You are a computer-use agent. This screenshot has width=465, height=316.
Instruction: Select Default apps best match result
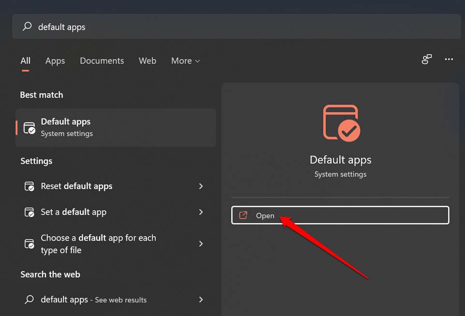pos(116,128)
